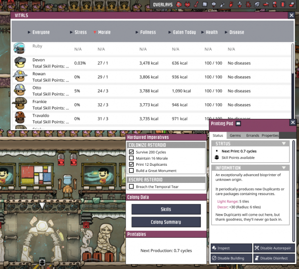The width and height of the screenshot is (299, 269).
Task: Open the Errands tab
Action: tap(252, 135)
